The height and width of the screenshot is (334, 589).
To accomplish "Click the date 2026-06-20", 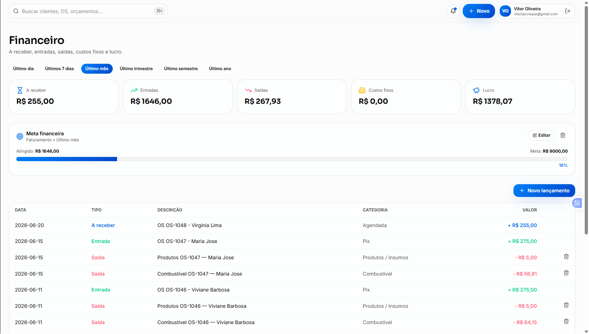I will point(29,225).
